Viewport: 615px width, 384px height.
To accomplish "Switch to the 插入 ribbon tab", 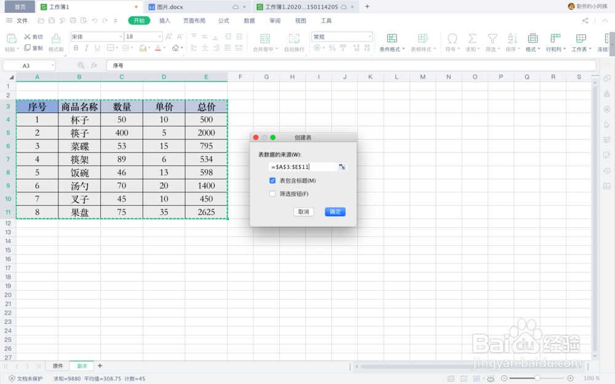I will [166, 20].
